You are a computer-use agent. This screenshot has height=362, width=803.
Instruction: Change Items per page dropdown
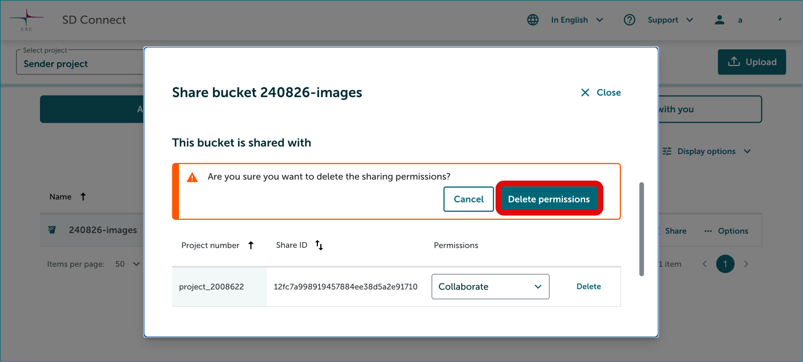pyautogui.click(x=127, y=264)
